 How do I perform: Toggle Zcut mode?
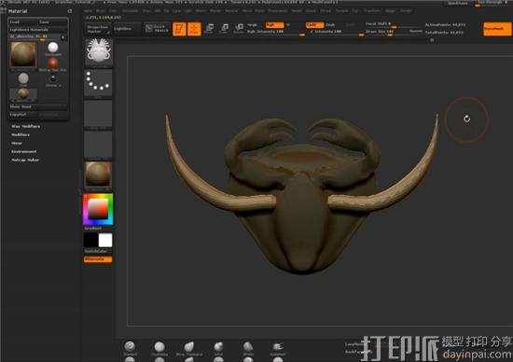pyautogui.click(x=351, y=25)
